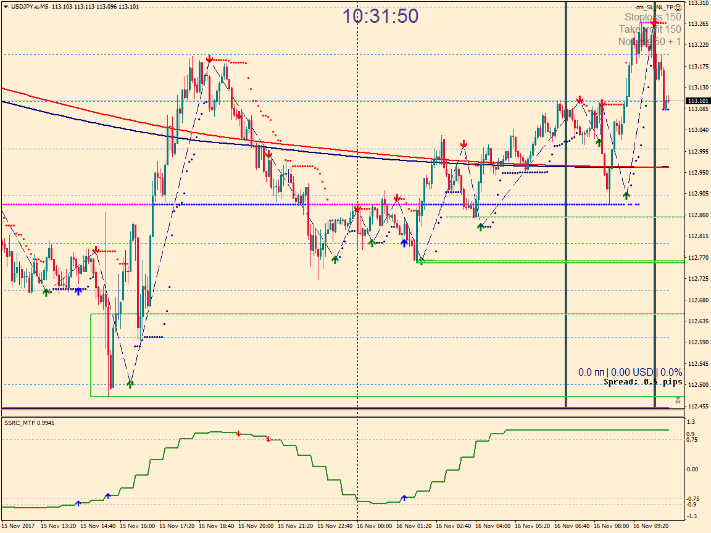Viewport: 711px width, 533px height.
Task: Click the 16 Nov 09:20 time axis label
Action: click(x=651, y=526)
